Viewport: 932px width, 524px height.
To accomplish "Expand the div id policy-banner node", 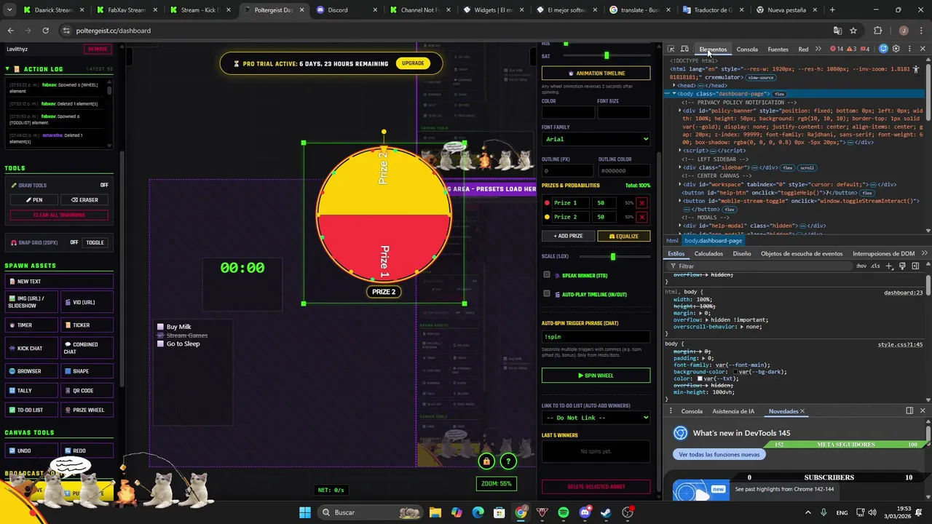I will point(680,111).
